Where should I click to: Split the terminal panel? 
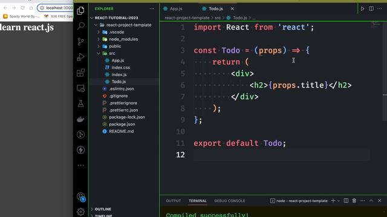(346, 201)
